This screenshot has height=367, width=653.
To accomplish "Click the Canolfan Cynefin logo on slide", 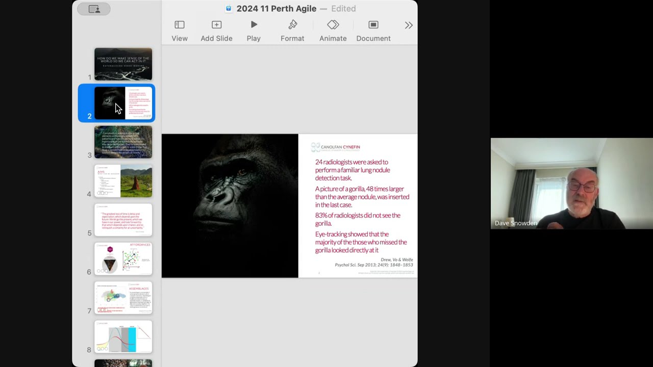I will (335, 147).
